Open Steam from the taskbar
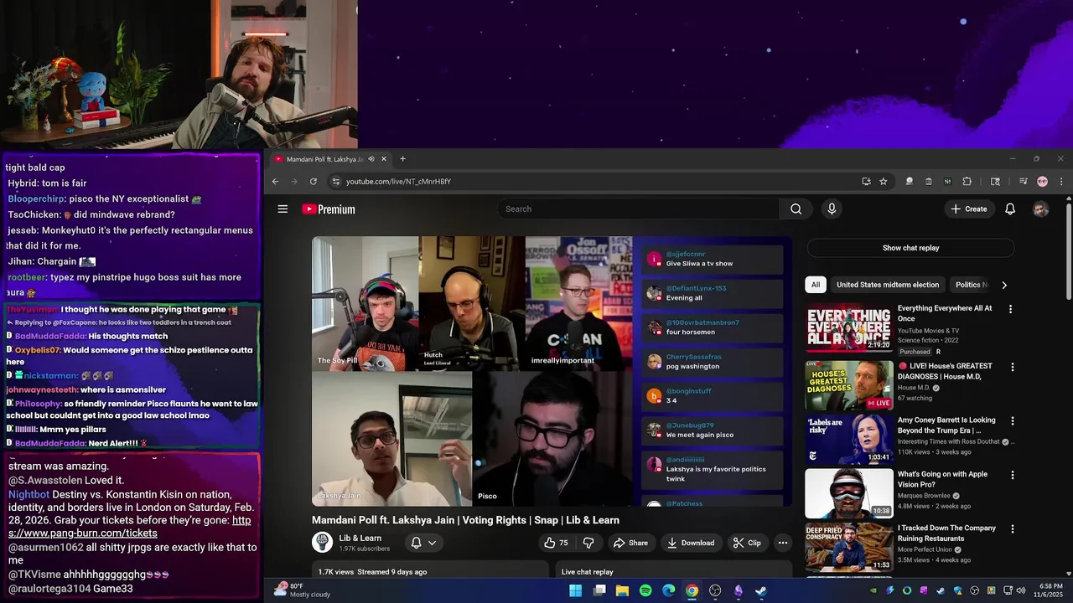1073x603 pixels. [761, 590]
